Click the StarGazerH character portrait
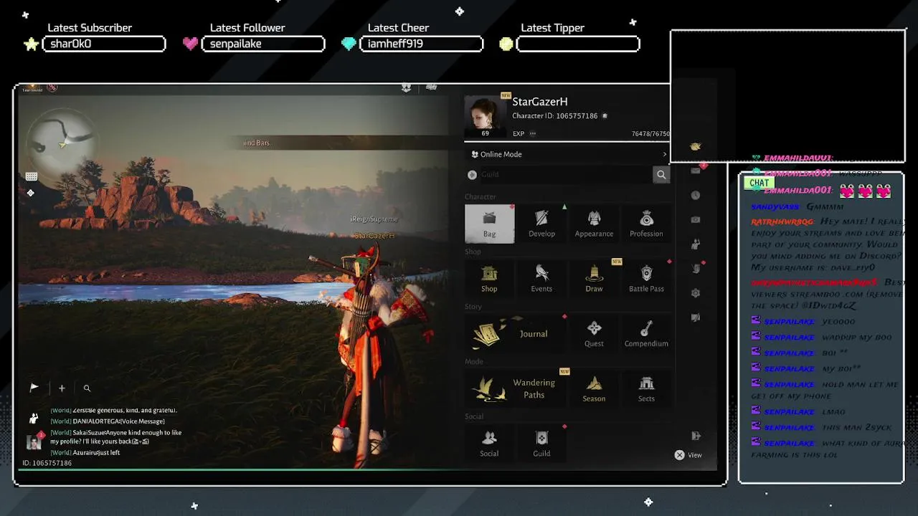 click(486, 117)
